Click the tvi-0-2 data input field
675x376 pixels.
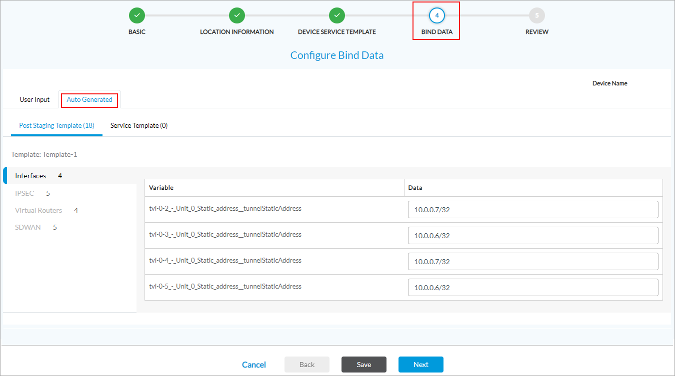point(533,210)
